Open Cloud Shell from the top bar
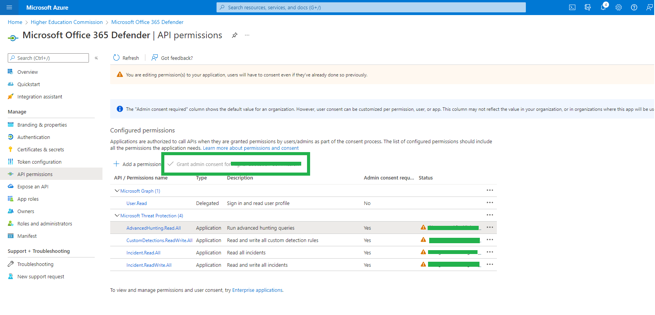The image size is (655, 315). coord(572,7)
